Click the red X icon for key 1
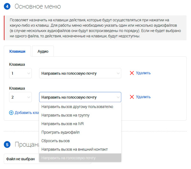This screenshot has width=191, height=169. [x=132, y=73]
